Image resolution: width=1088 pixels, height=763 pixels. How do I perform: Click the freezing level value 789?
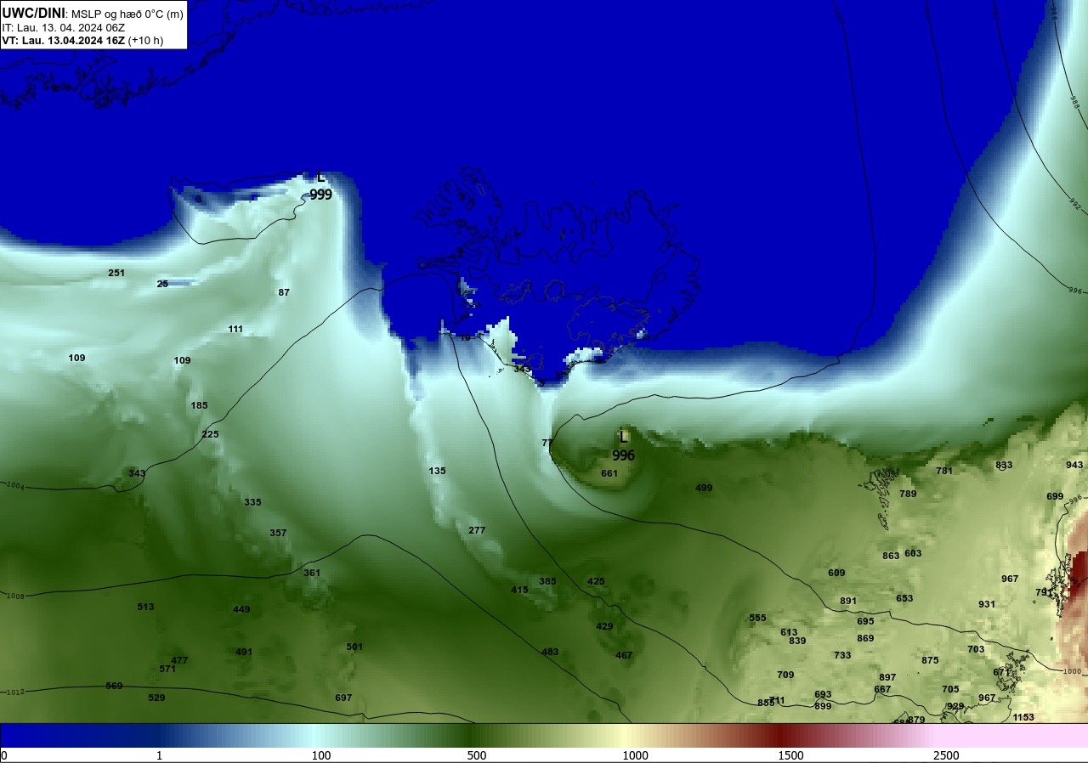point(908,494)
